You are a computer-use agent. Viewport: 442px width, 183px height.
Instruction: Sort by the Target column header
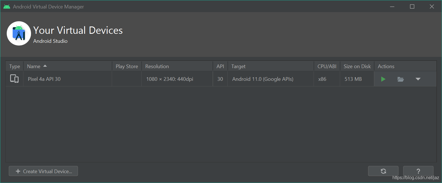click(x=271, y=66)
